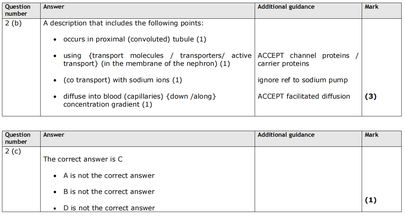The height and width of the screenshot is (217, 405).
Task: Select the text "The correct answer is C"
Action: tap(83, 159)
